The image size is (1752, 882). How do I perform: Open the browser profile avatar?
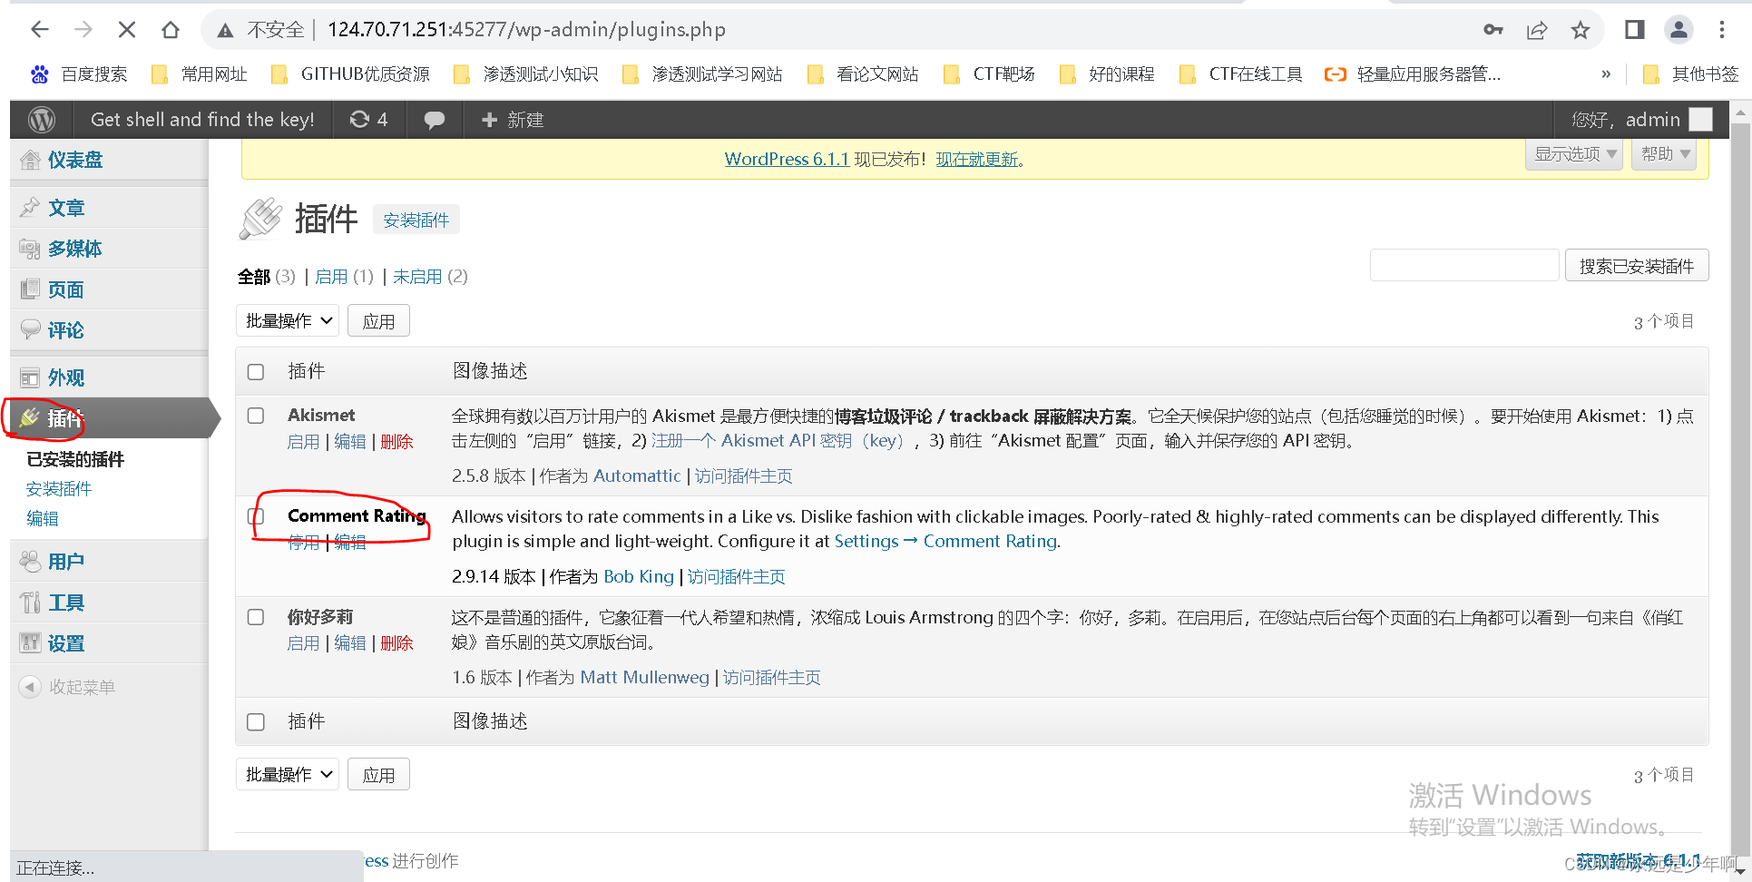pos(1679,30)
